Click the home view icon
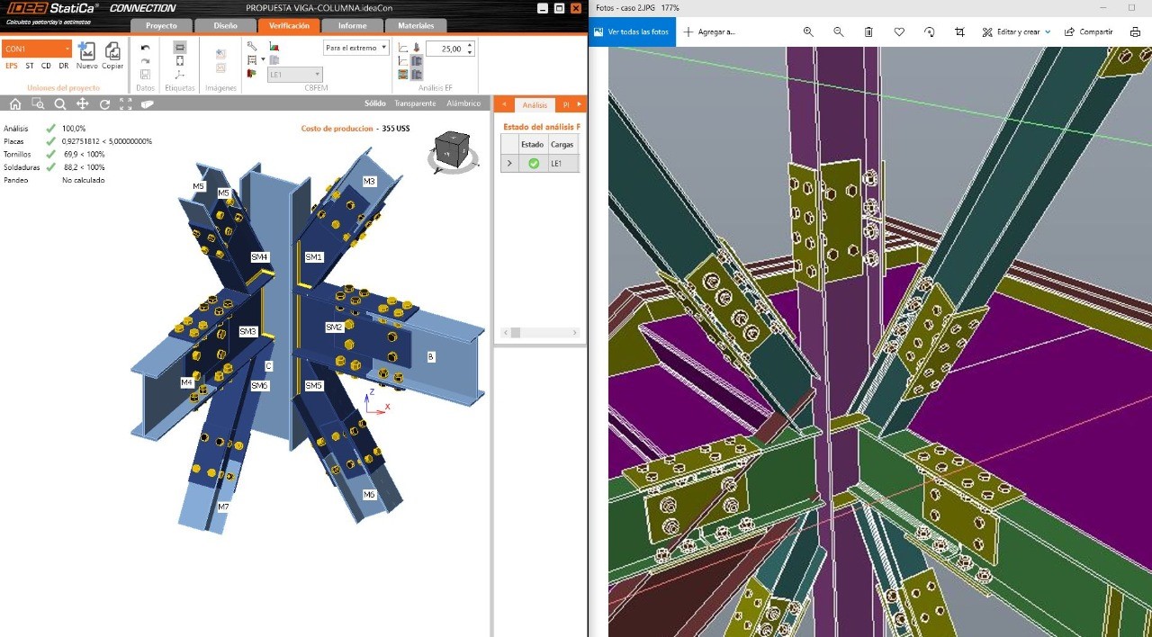This screenshot has height=637, width=1152. (x=15, y=103)
